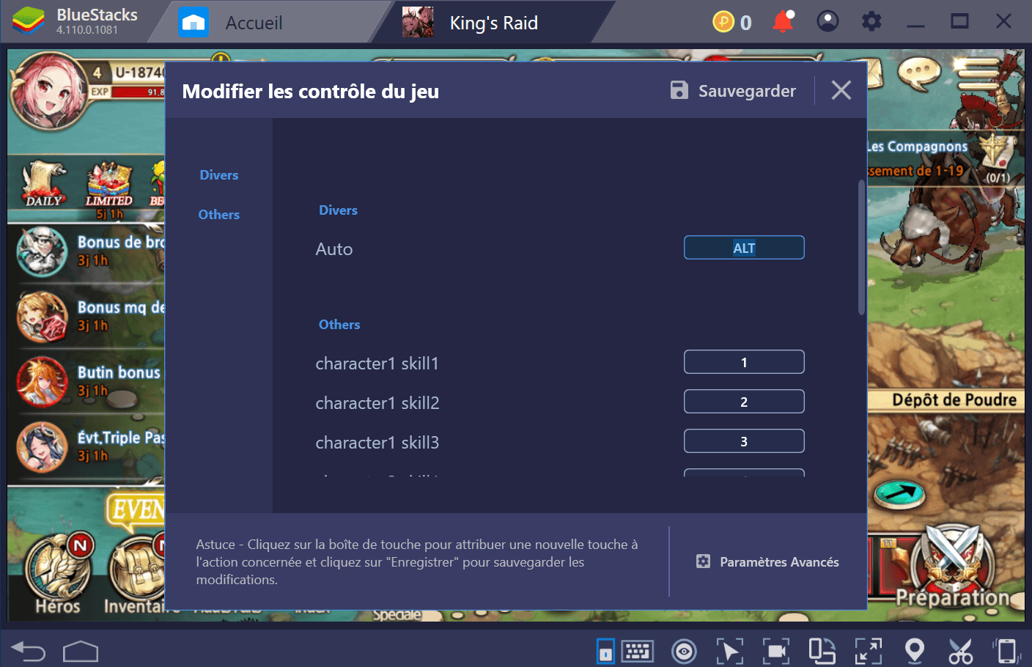The image size is (1032, 667).
Task: Click the chat speech bubble icon in game
Action: [x=919, y=74]
